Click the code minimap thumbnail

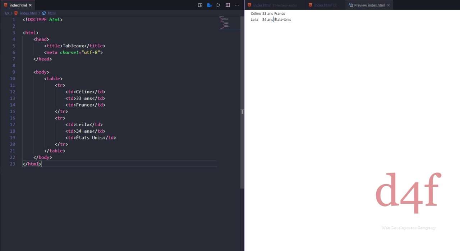coord(225,23)
